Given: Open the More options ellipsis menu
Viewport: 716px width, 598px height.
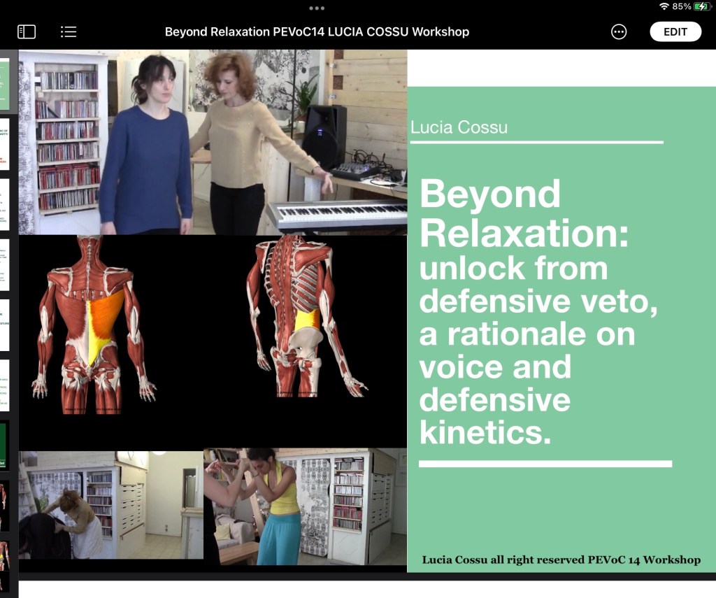Looking at the screenshot, I should pyautogui.click(x=619, y=31).
